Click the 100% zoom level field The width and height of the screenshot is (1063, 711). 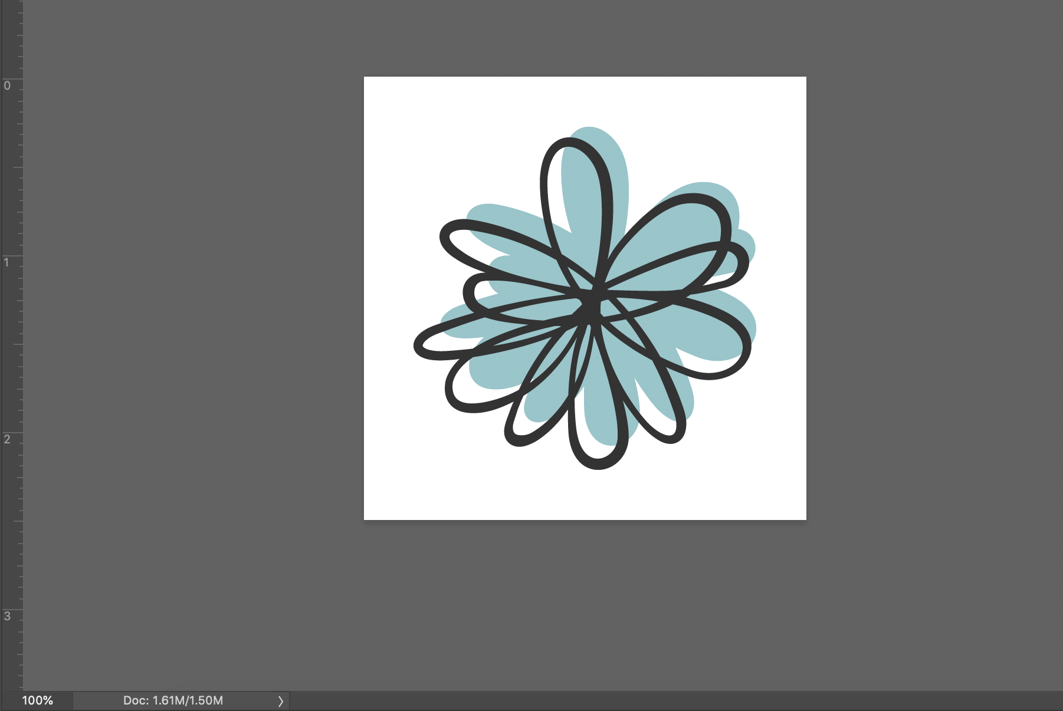(x=37, y=700)
